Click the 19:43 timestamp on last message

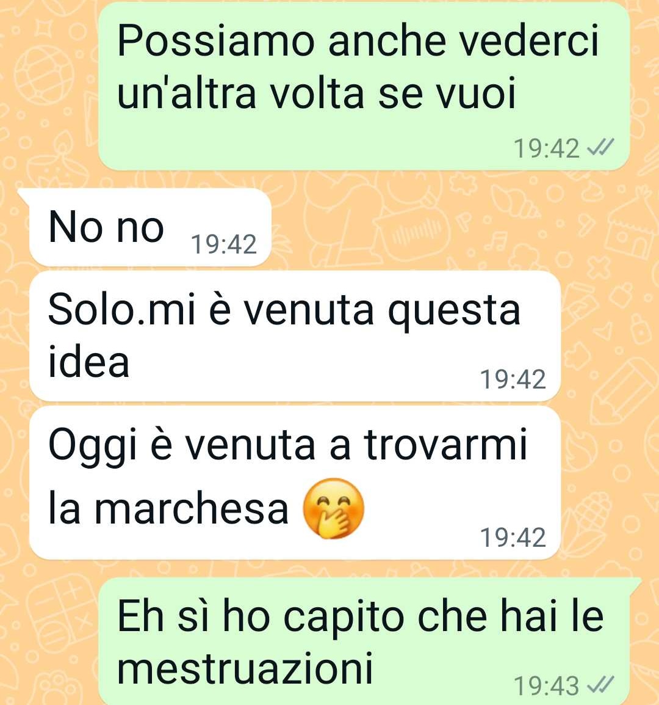(x=546, y=686)
